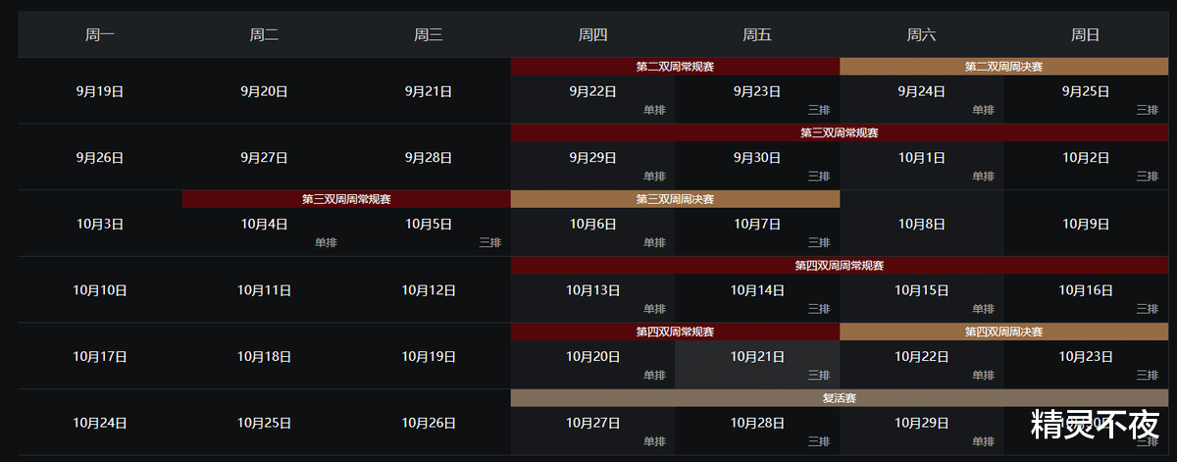Select the 周四 column header
The width and height of the screenshot is (1177, 462).
(x=592, y=35)
